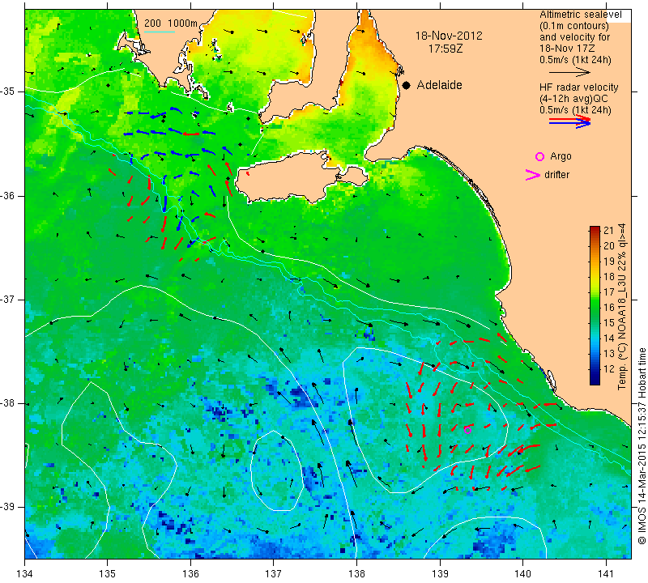Click the longitude label 136

pyautogui.click(x=190, y=574)
